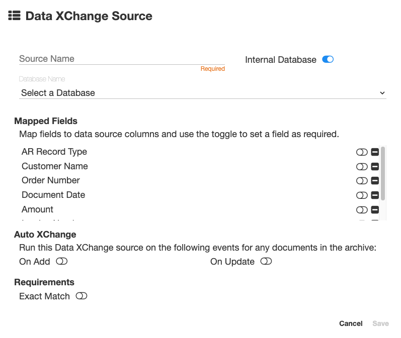Enable the On Add event toggle
This screenshot has height=338, width=401.
click(61, 261)
